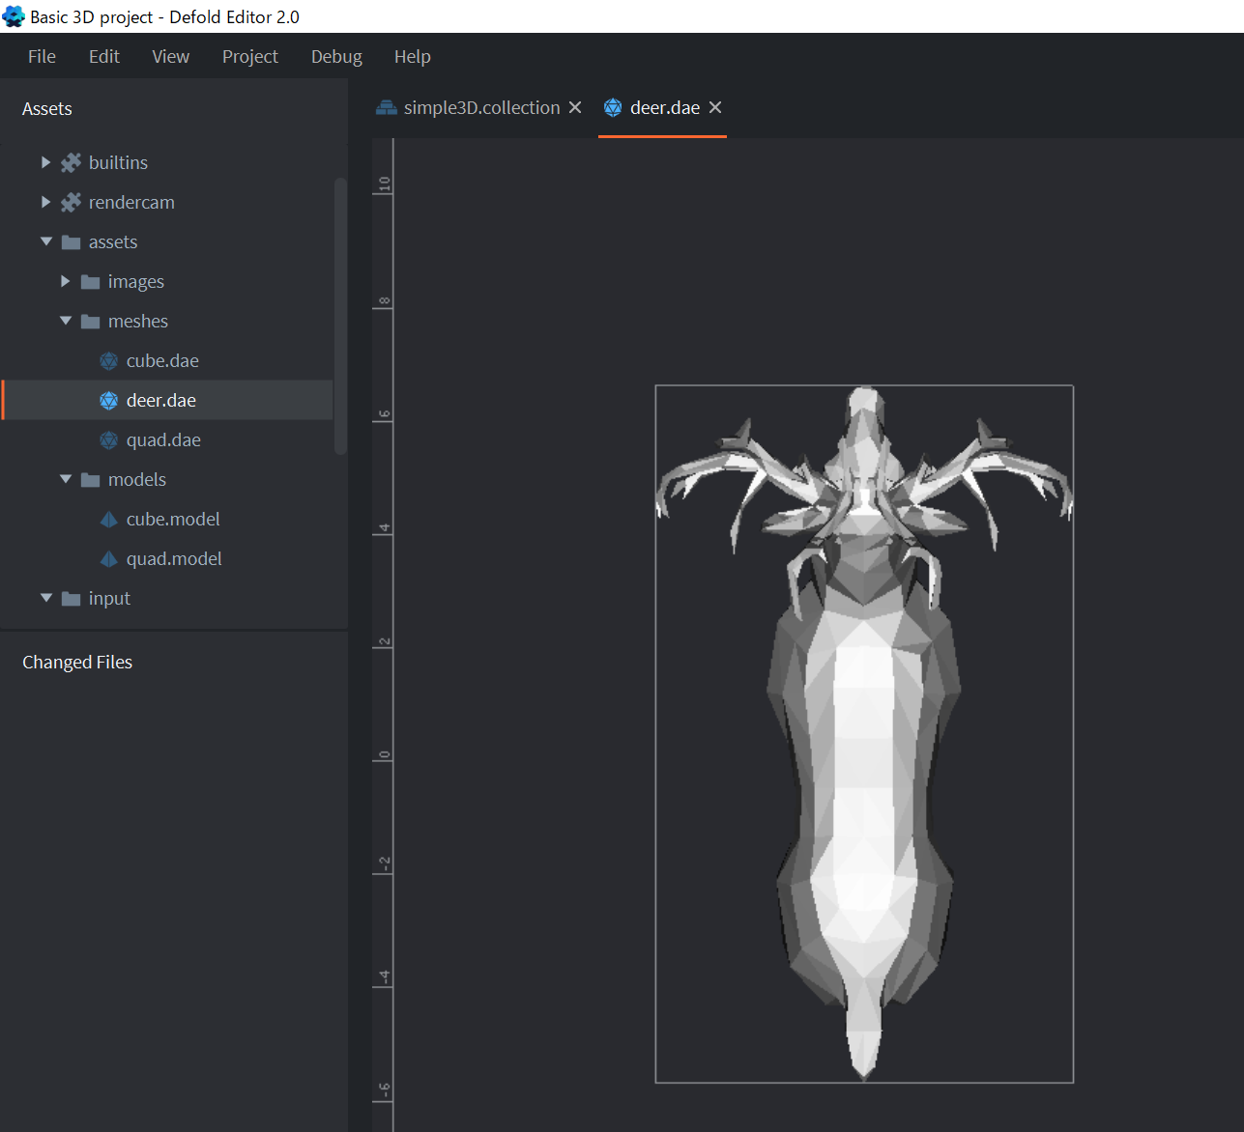Viewport: 1244px width, 1132px height.
Task: Click the collection icon on simple3D.collection tab
Action: coord(387,107)
